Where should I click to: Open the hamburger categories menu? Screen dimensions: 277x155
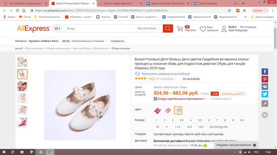(57, 29)
